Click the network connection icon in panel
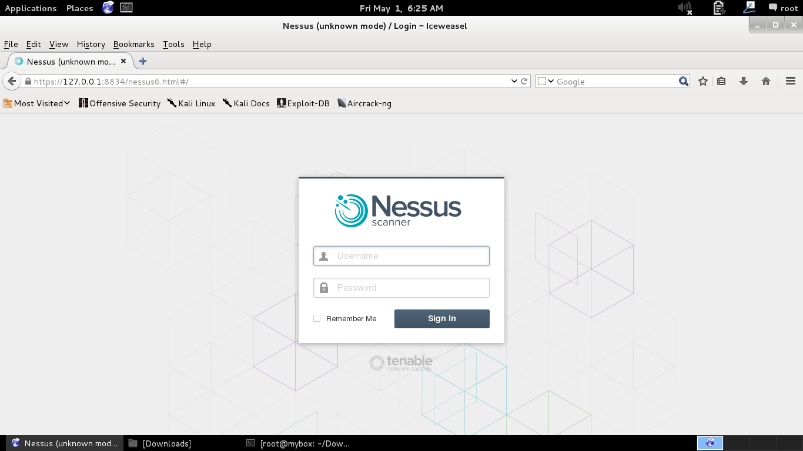Image resolution: width=803 pixels, height=451 pixels. pos(750,8)
